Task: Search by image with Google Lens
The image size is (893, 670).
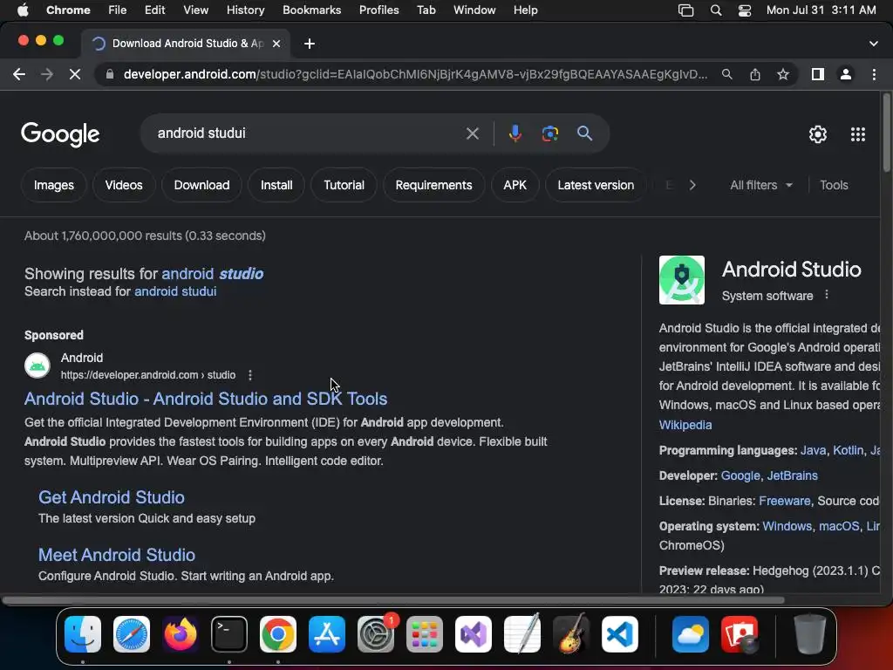Action: pos(549,133)
